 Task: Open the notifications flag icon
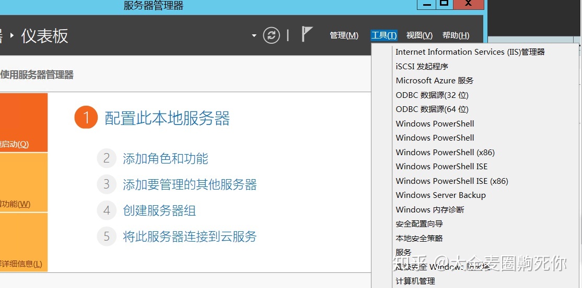click(307, 35)
